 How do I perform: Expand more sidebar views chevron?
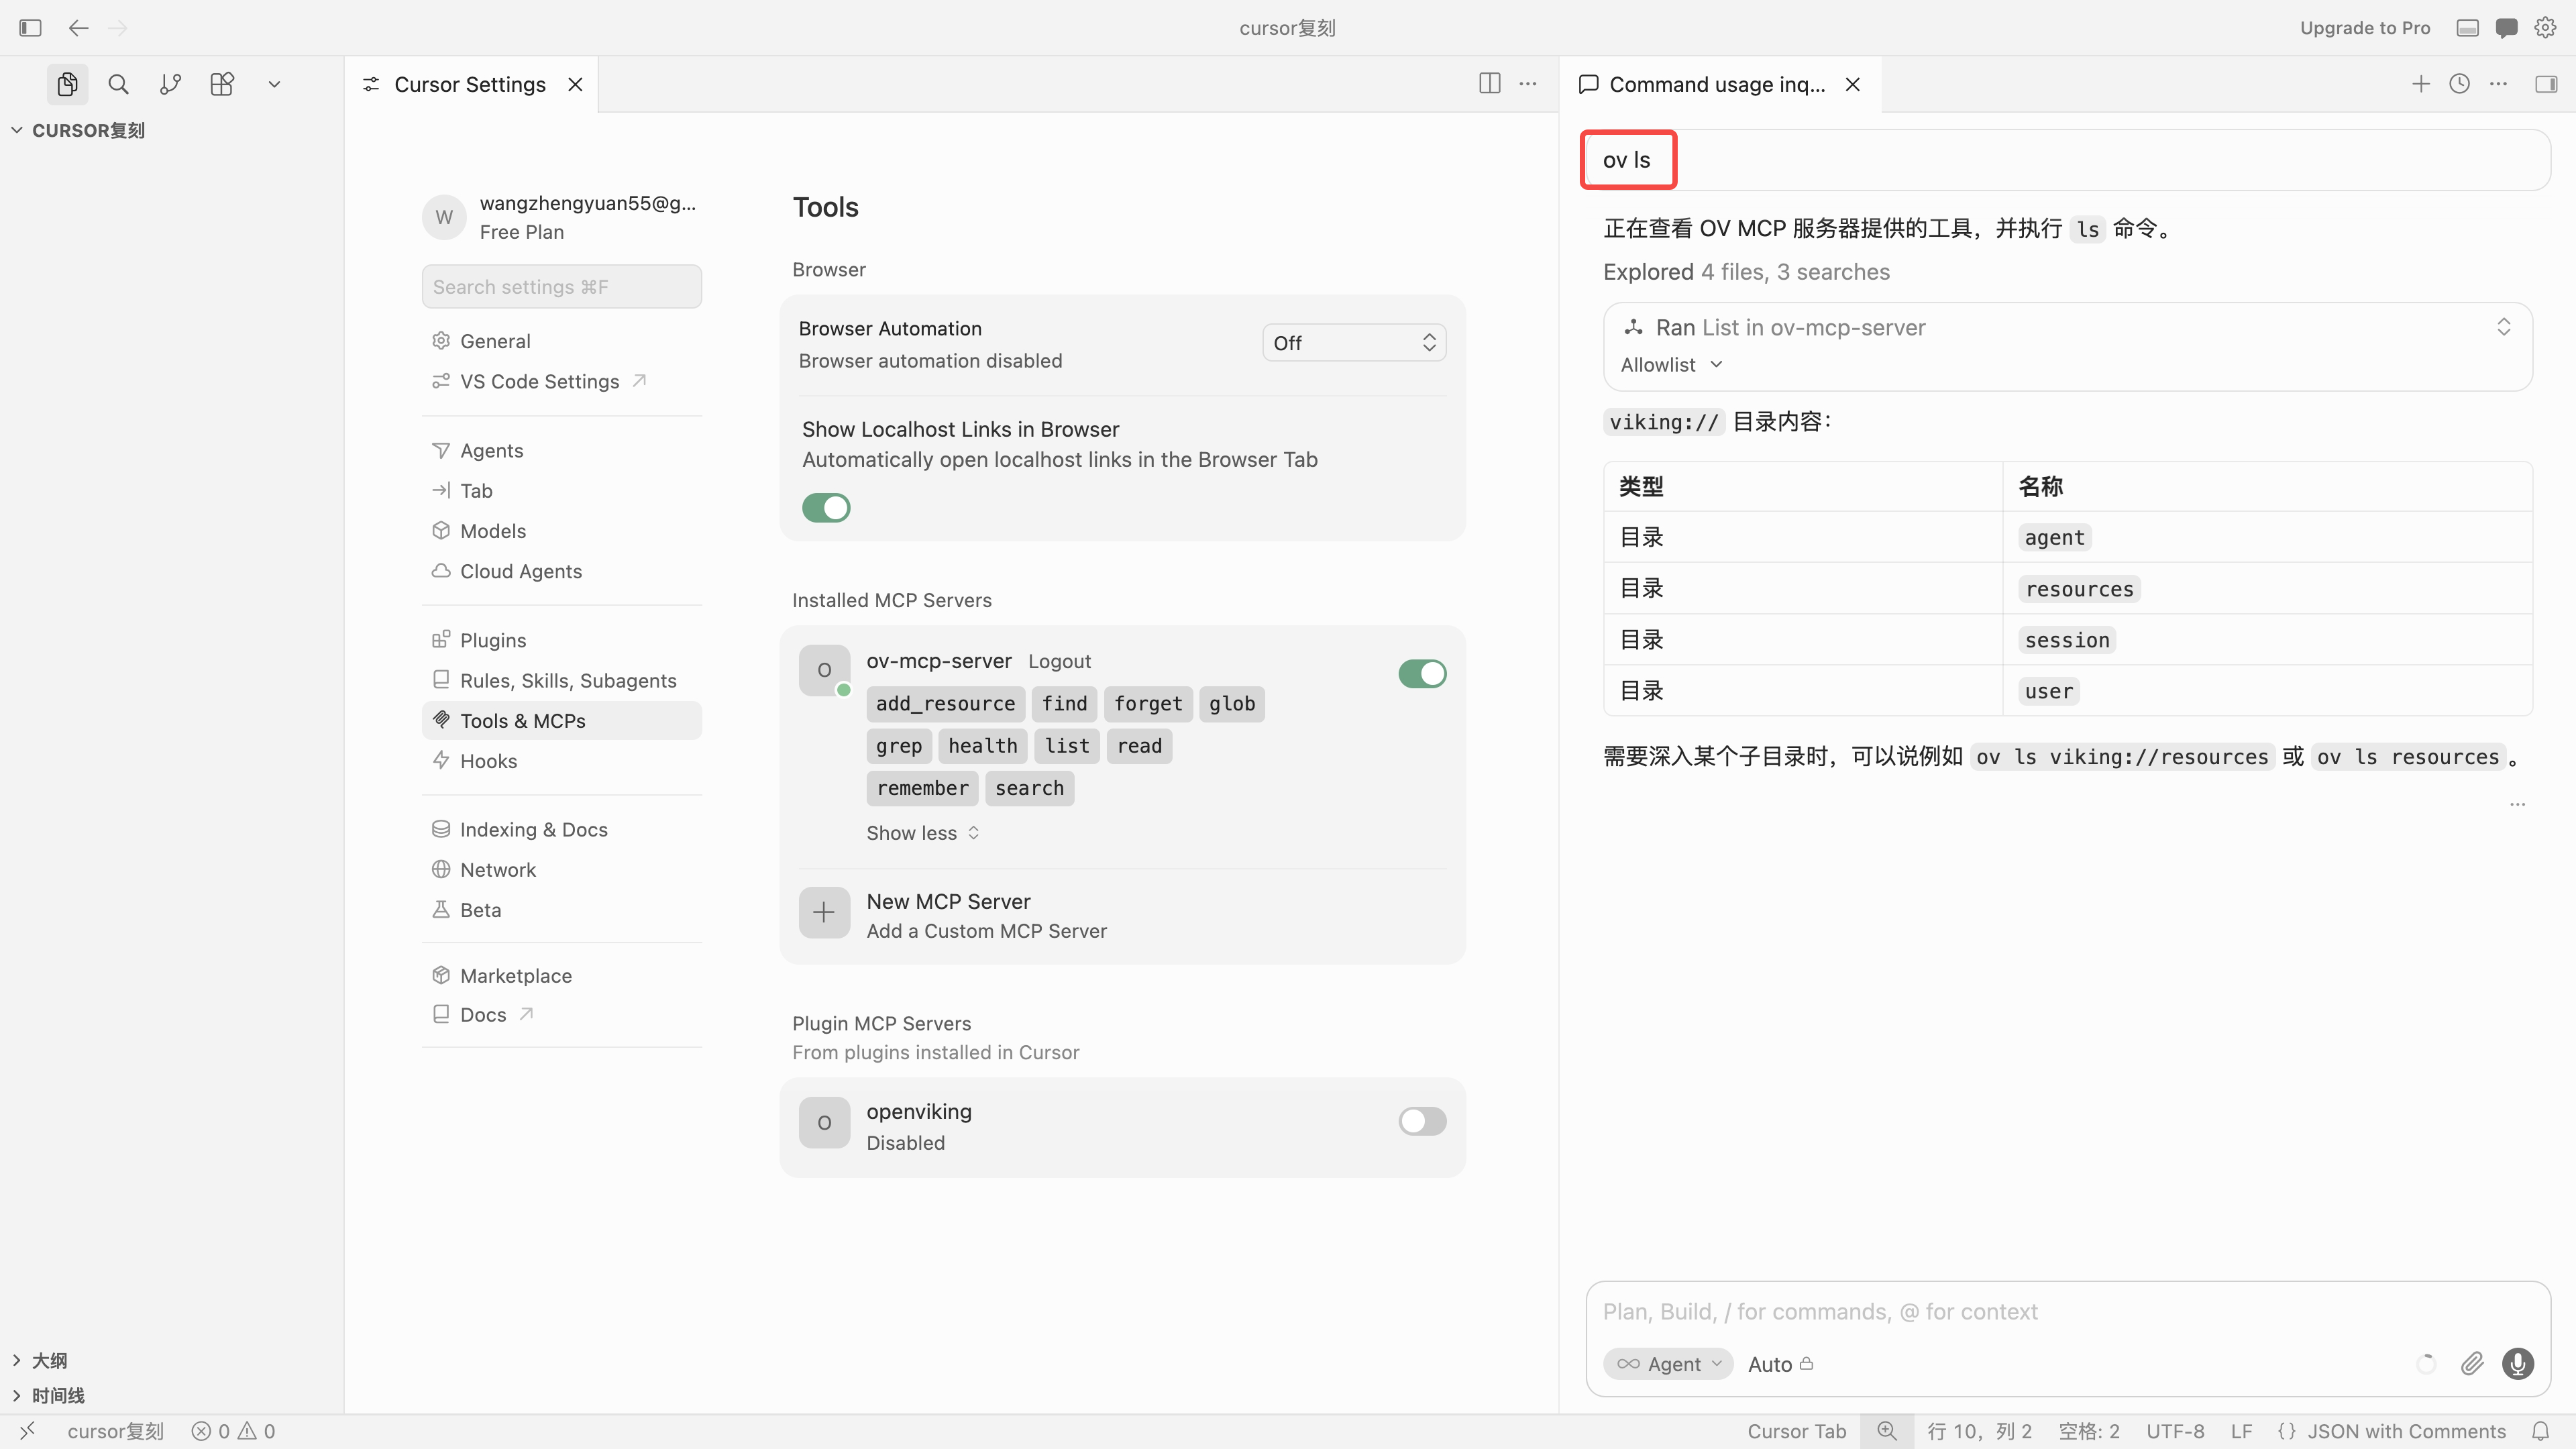(274, 85)
